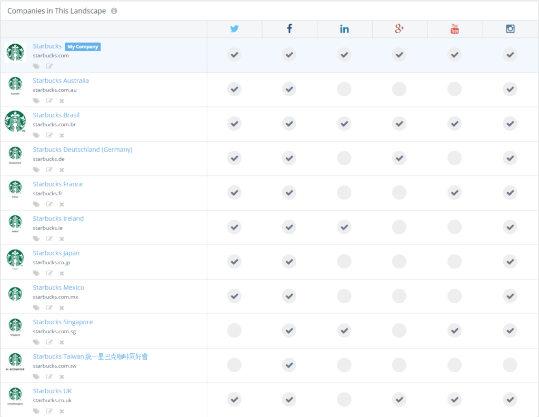Remove Starbucks Mexico with the x icon
This screenshot has width=539, height=417.
point(62,308)
